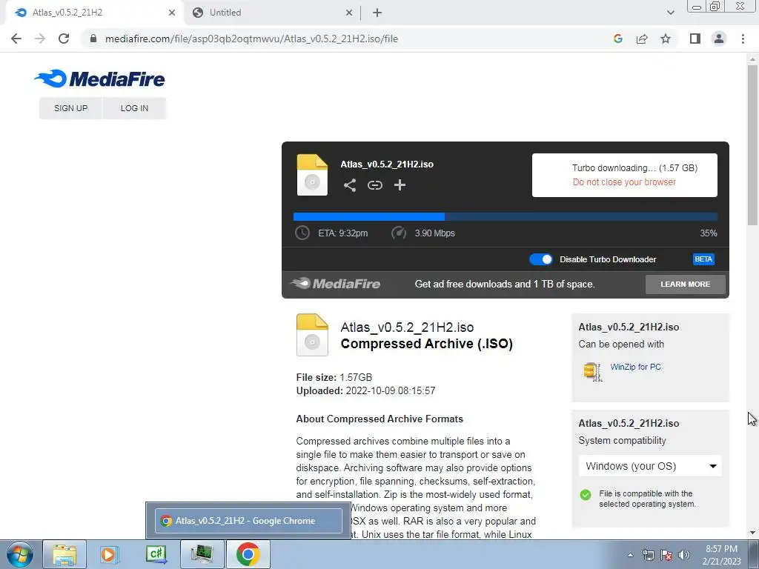Click the ETA: 9:32pm text

coord(342,233)
